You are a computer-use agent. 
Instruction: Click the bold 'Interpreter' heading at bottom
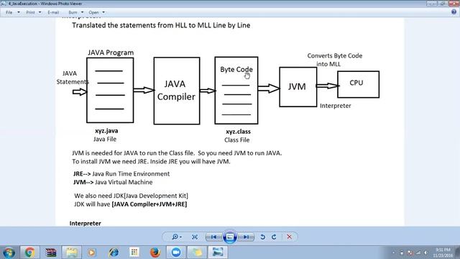[x=86, y=223]
